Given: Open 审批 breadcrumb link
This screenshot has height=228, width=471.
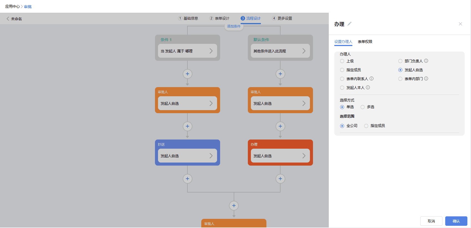Looking at the screenshot, I should click(x=28, y=6).
